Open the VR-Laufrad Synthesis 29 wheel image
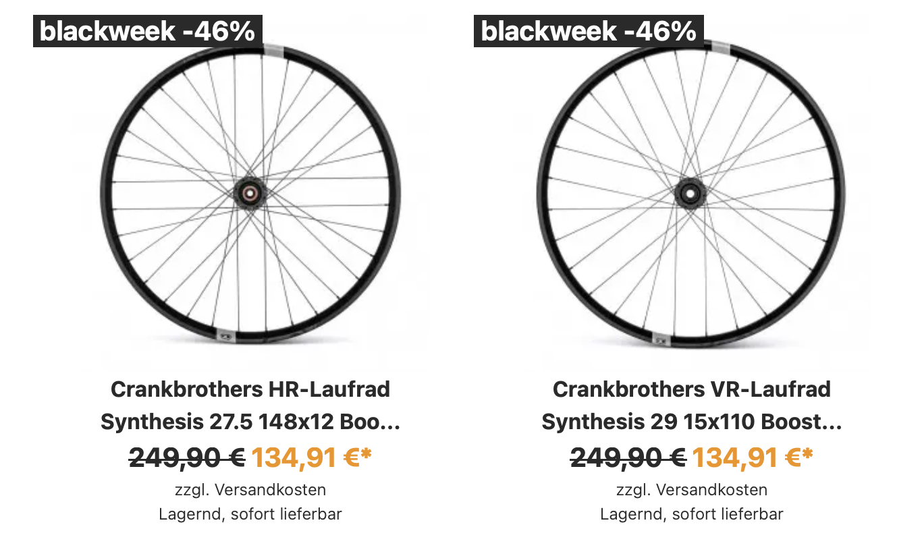The height and width of the screenshot is (556, 922). coord(691,194)
